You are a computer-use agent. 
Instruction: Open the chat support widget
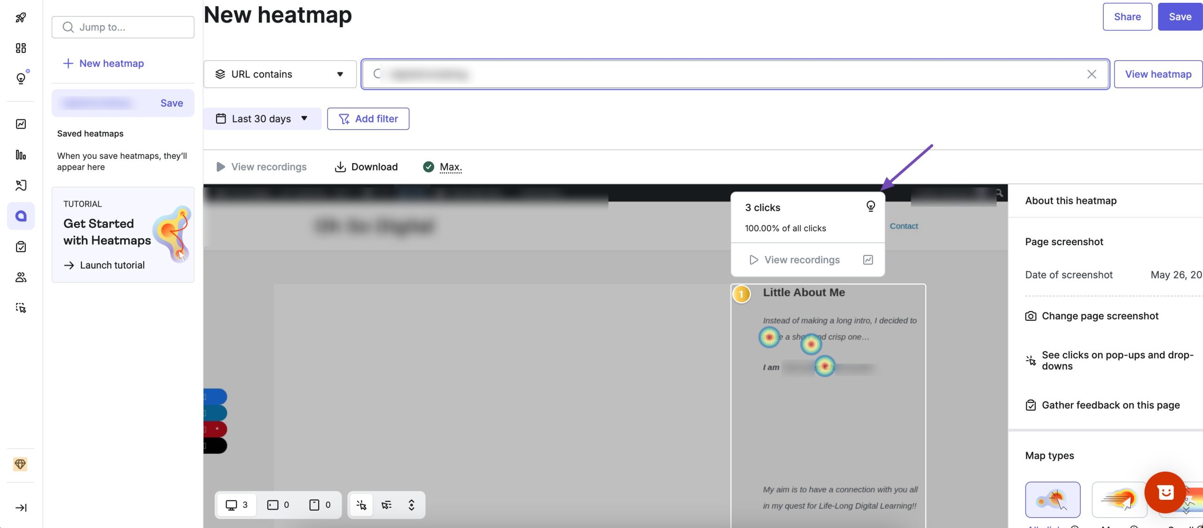pyautogui.click(x=1164, y=492)
